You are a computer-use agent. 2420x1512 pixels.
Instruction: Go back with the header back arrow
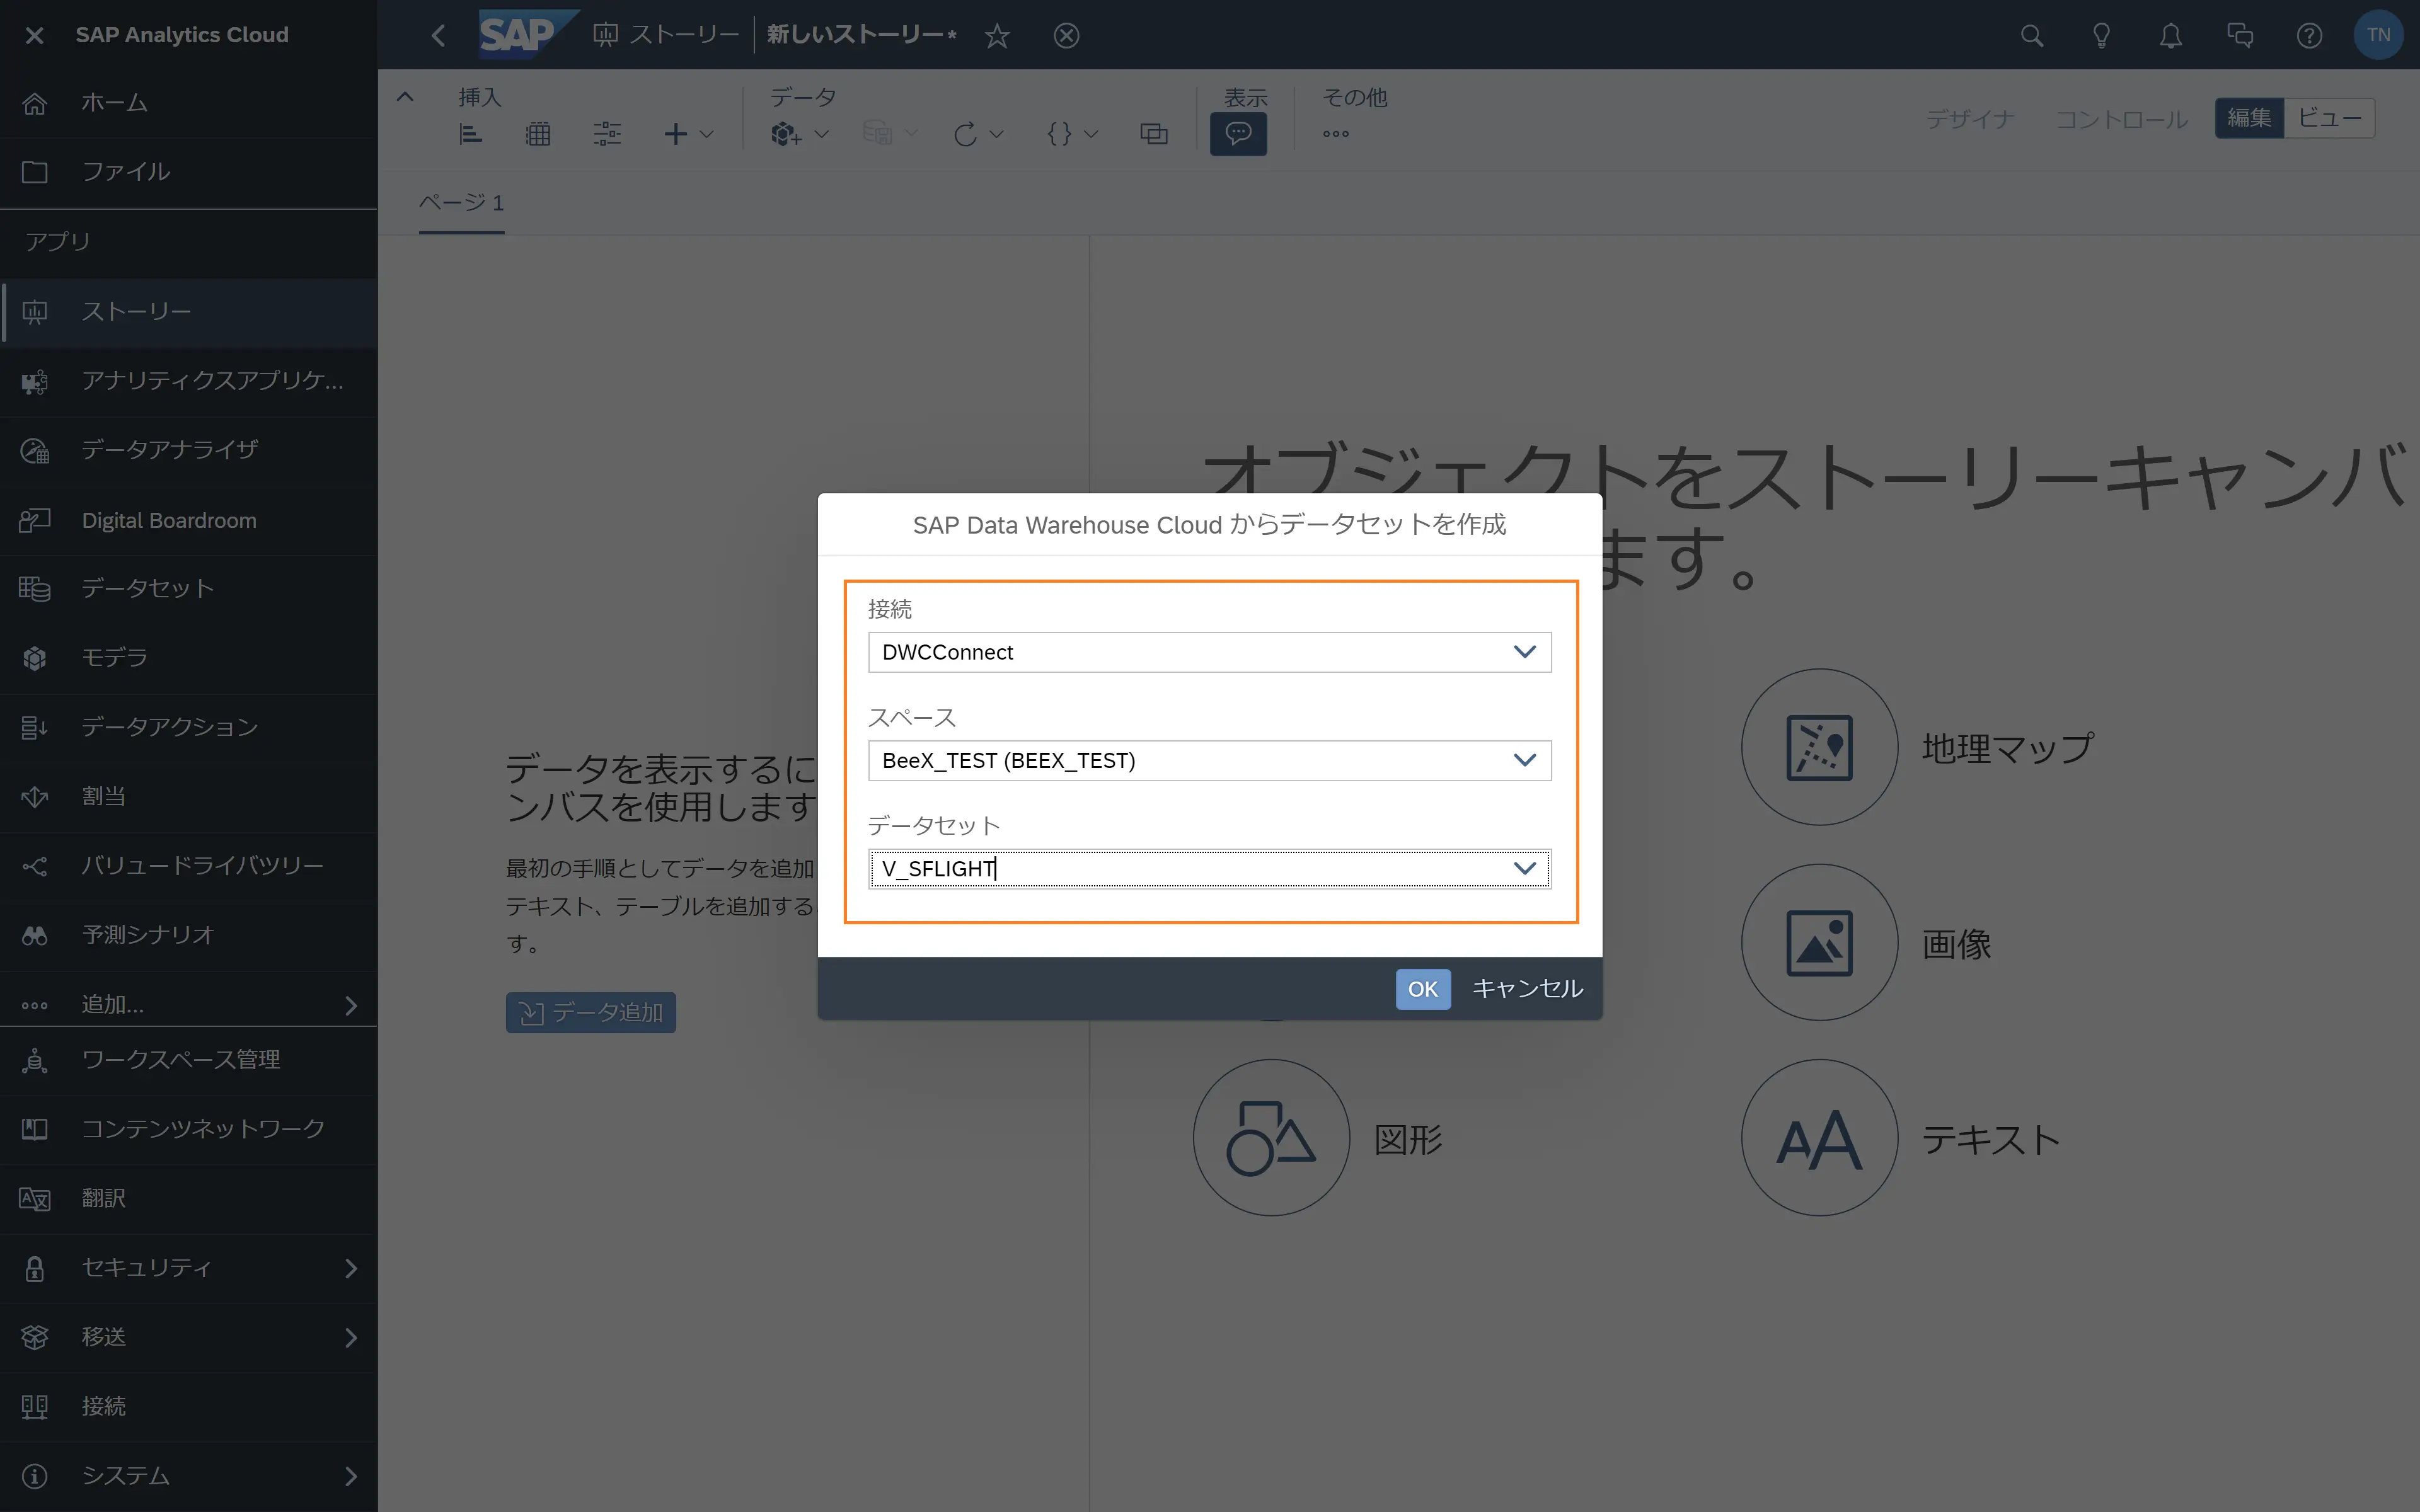(x=438, y=36)
